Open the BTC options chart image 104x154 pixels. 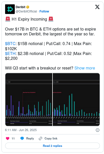tap(29, 100)
